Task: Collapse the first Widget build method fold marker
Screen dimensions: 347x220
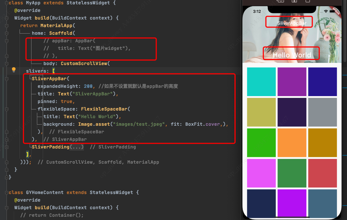Action: [x=7, y=18]
